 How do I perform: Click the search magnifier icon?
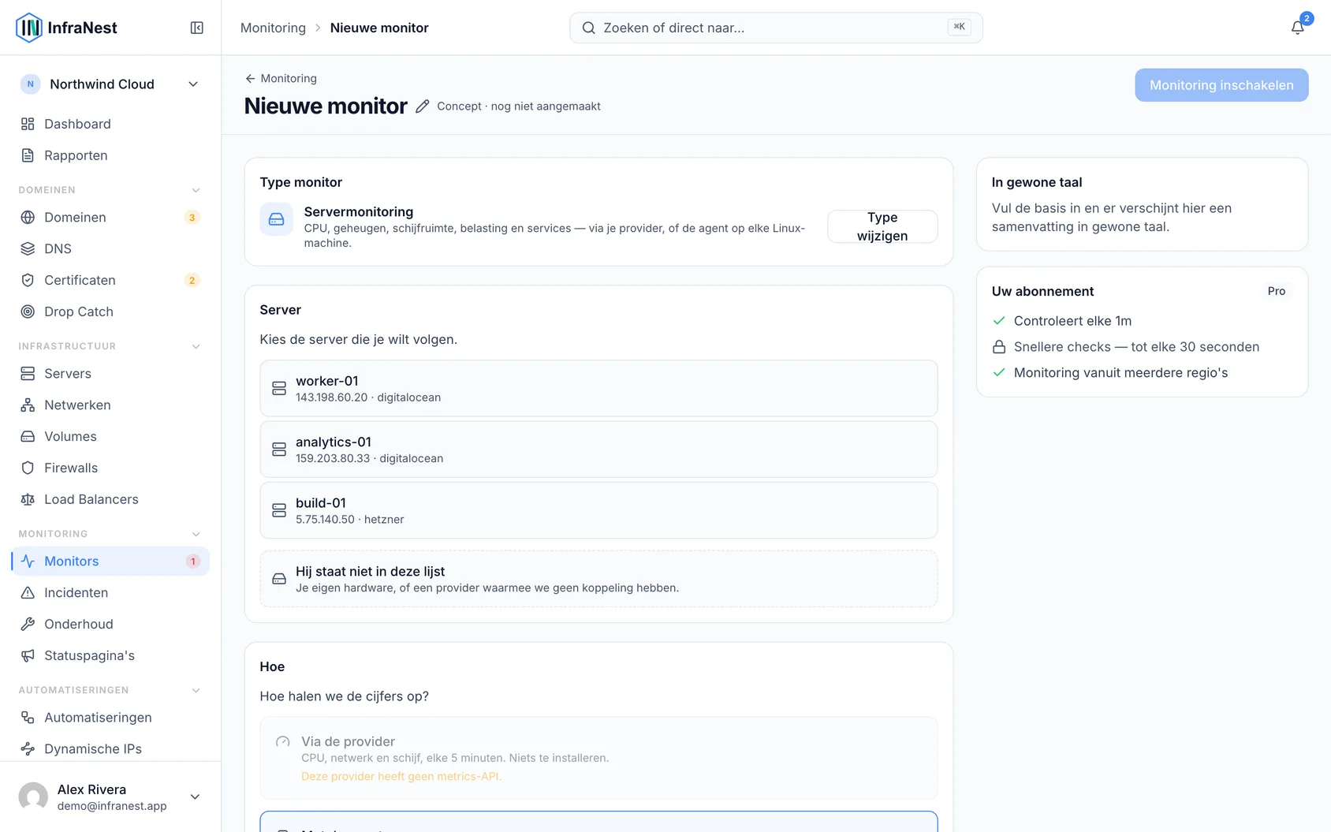pos(588,28)
